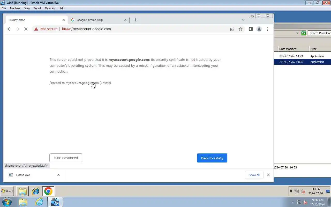Open host taskbar folder icon
The width and height of the screenshot is (331, 207).
[23, 202]
